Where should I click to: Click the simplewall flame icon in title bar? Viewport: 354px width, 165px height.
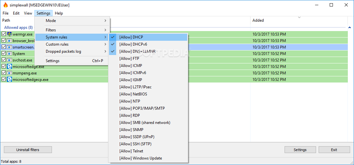(6, 5)
